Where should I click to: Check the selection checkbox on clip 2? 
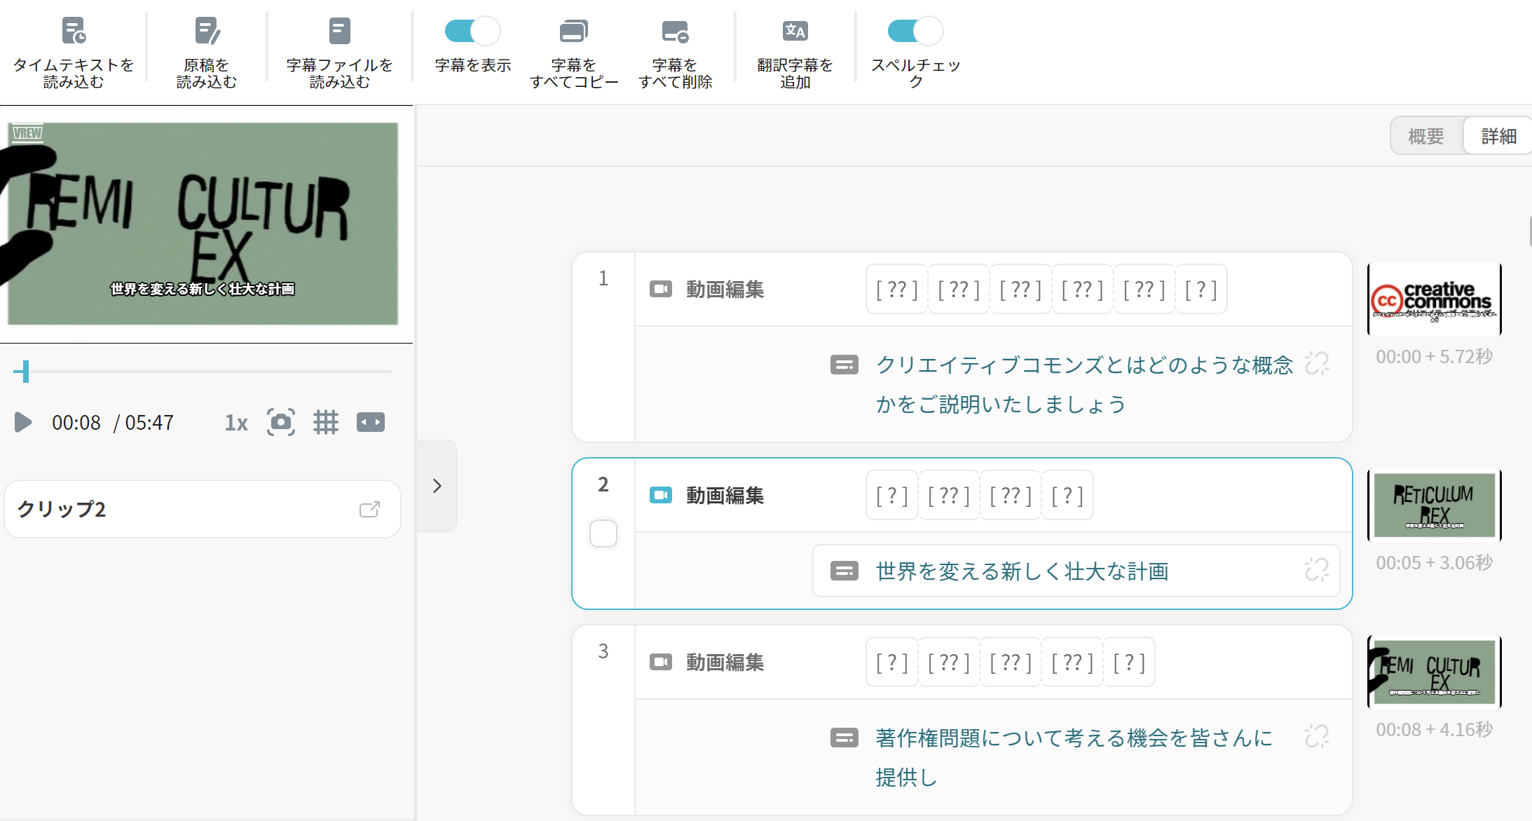602,534
